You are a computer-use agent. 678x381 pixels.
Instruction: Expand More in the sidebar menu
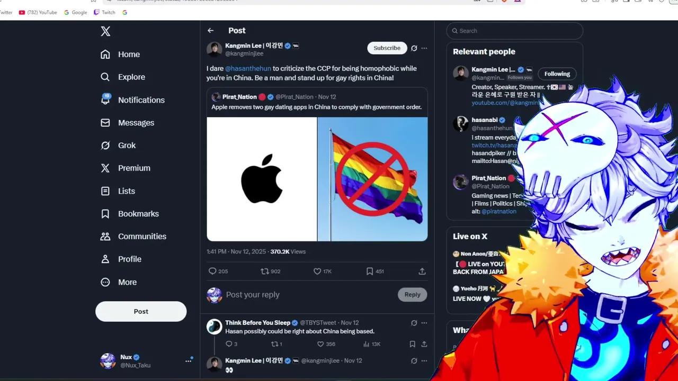click(x=119, y=283)
